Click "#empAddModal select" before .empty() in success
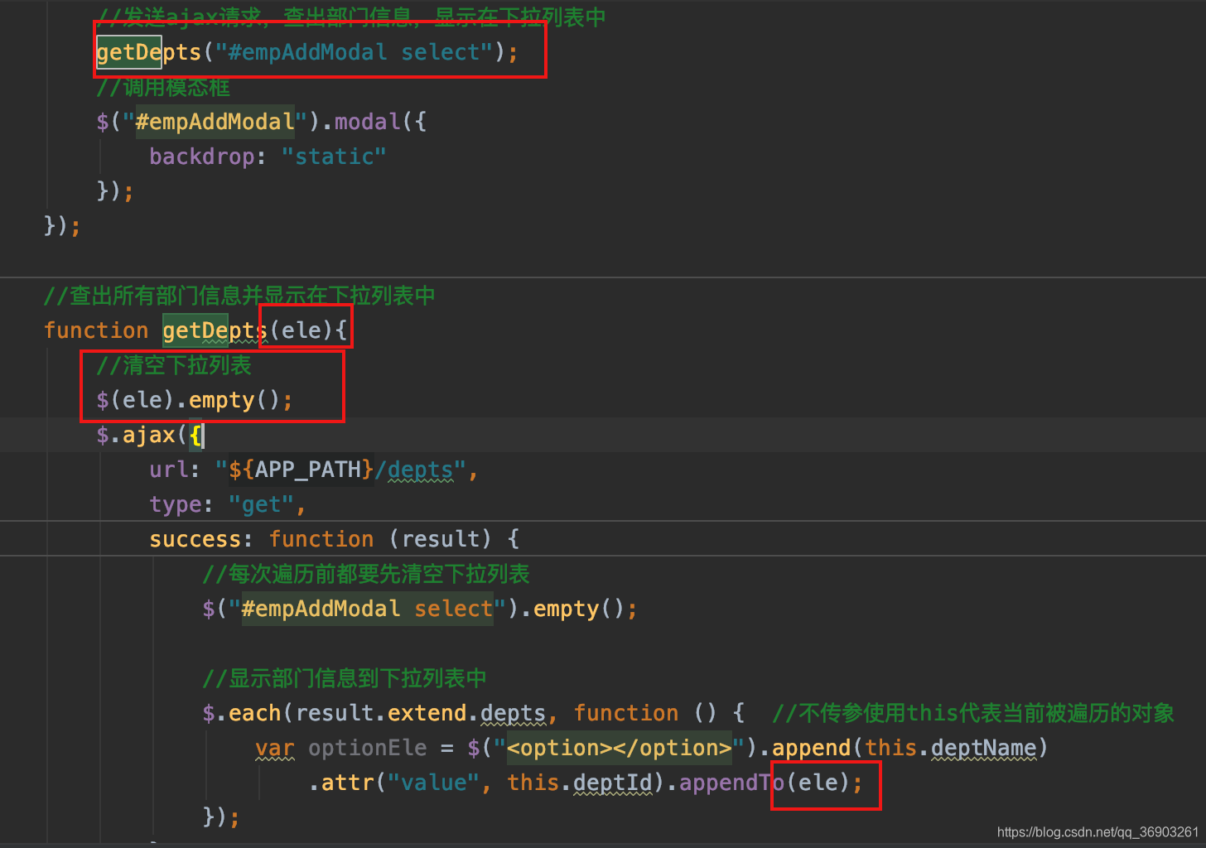 point(367,609)
